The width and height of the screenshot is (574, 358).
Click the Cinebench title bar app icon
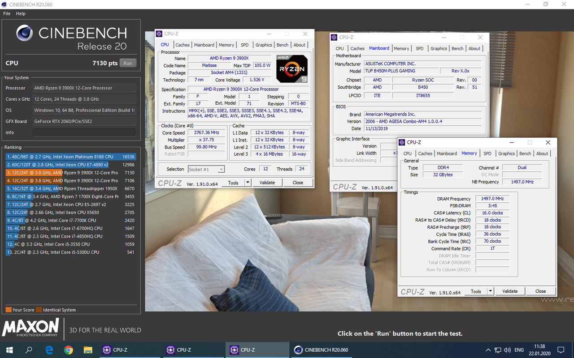tap(4, 4)
